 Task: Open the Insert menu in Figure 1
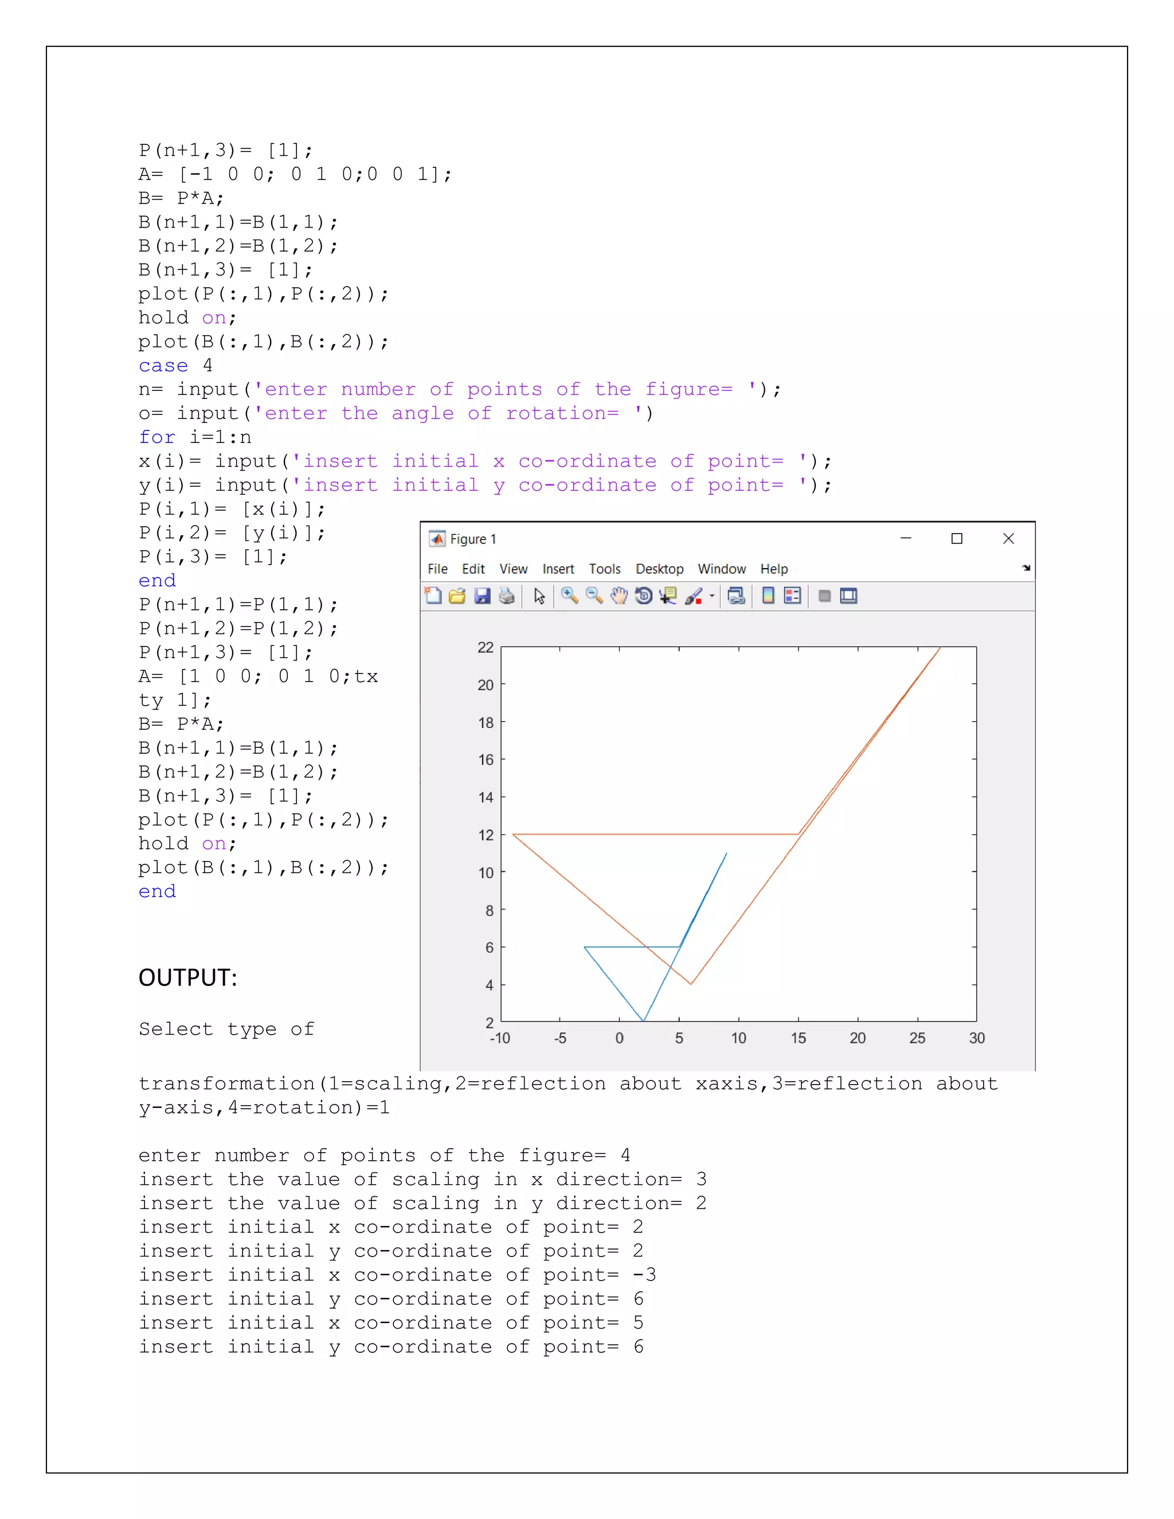(558, 569)
